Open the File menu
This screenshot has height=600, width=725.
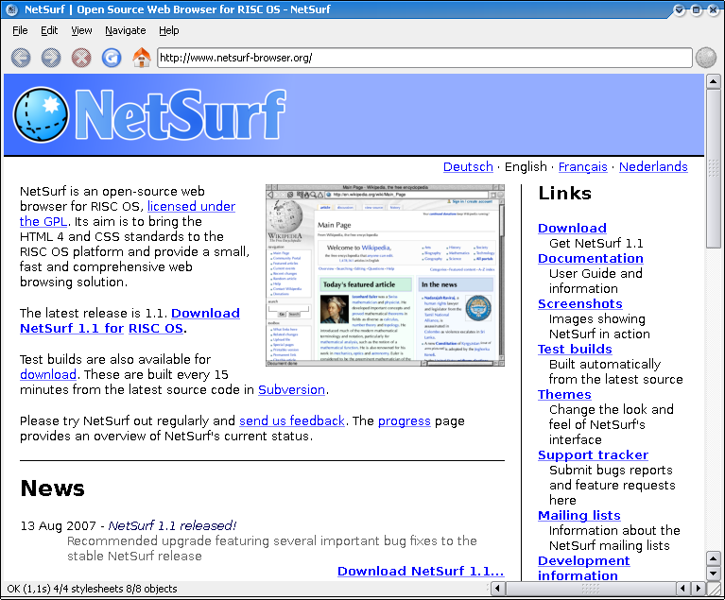point(20,30)
